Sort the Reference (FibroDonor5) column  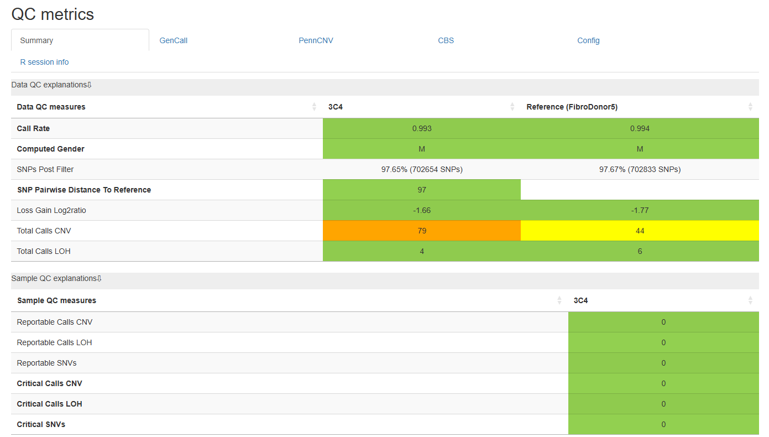point(640,107)
